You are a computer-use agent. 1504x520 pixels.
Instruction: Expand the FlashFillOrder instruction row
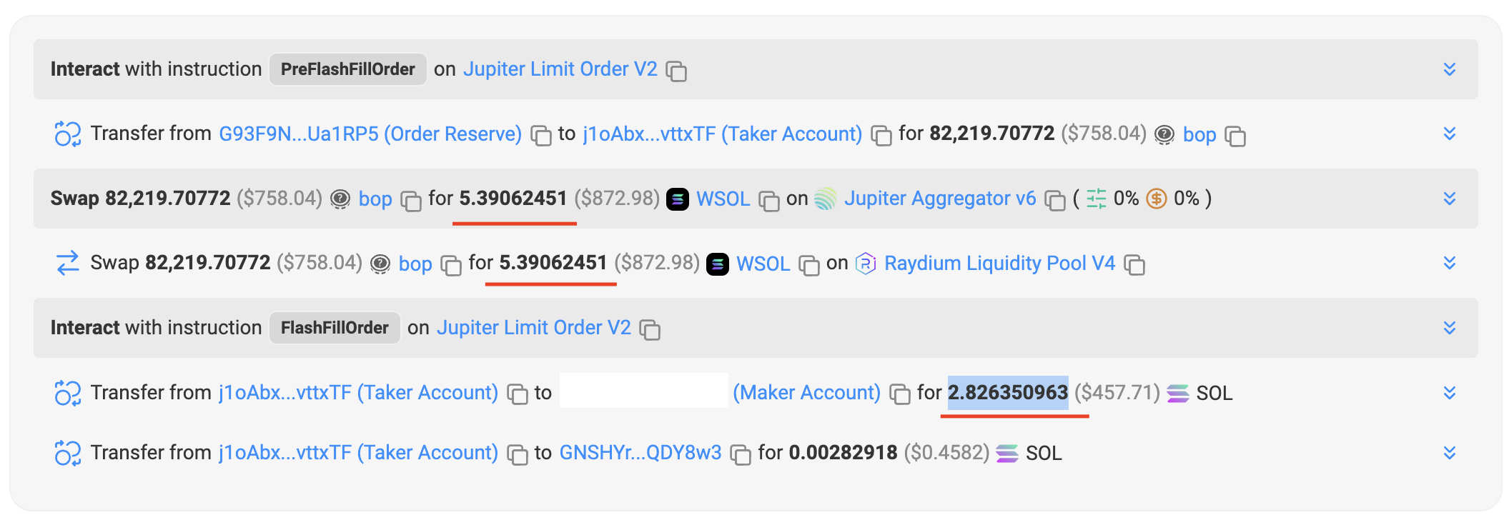(x=1450, y=328)
